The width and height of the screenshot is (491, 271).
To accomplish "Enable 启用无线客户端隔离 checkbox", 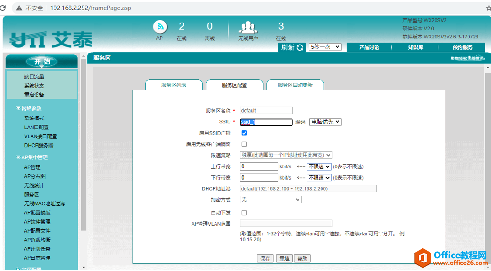I will (244, 144).
